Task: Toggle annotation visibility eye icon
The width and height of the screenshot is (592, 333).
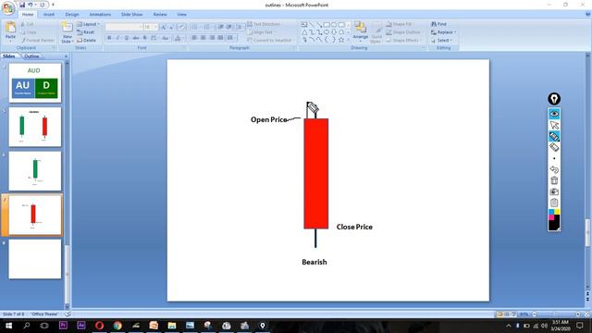Action: click(x=554, y=114)
